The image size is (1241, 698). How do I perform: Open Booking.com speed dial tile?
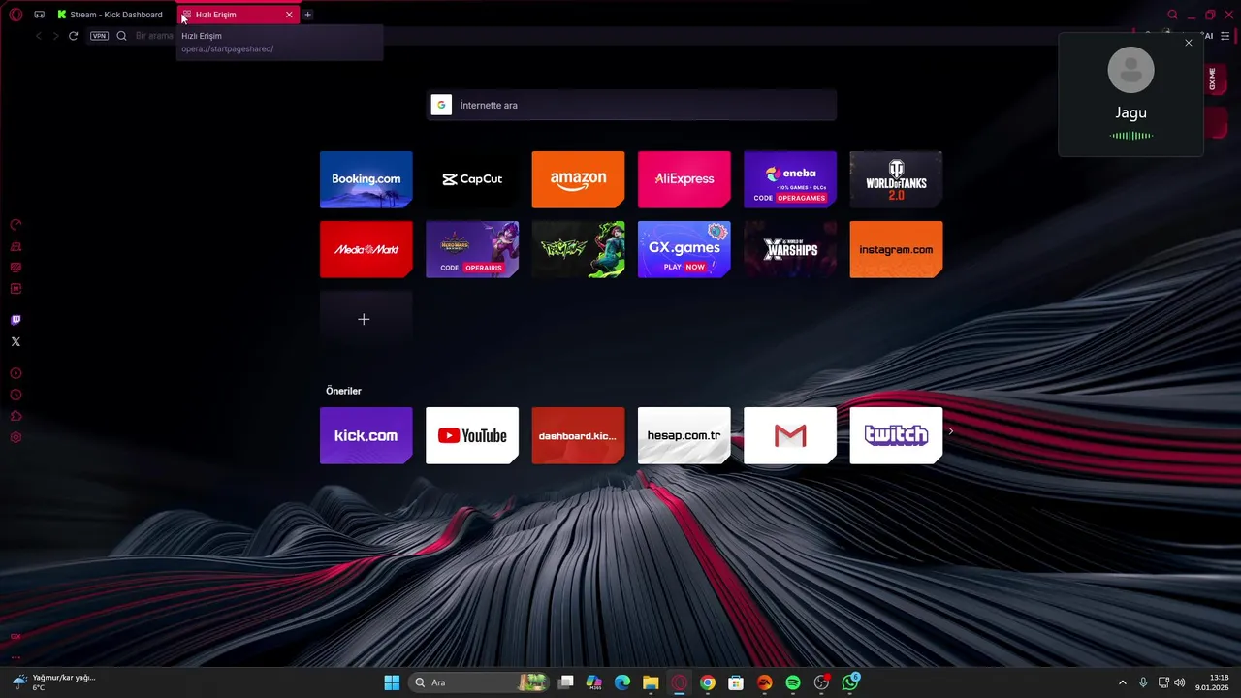366,179
